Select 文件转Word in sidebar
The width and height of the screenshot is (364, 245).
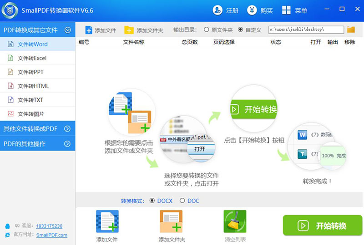tap(38, 44)
